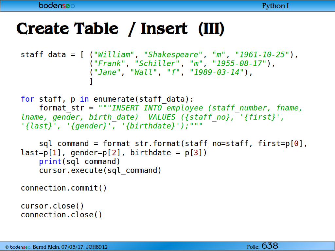Viewport: 335px width, 251px height.
Task: Click the "Frank" string in staff_data
Action: [109, 64]
